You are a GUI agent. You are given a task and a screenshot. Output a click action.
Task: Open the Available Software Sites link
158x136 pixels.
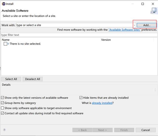coord(125,30)
